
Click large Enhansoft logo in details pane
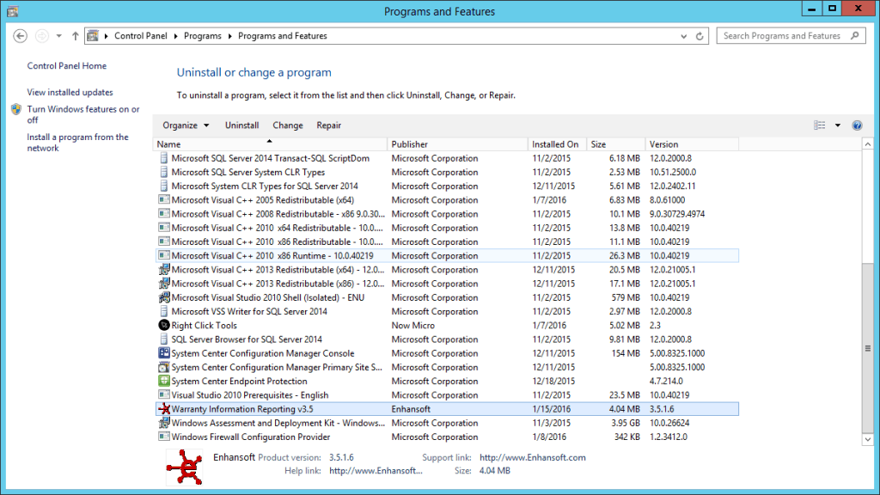coord(185,467)
